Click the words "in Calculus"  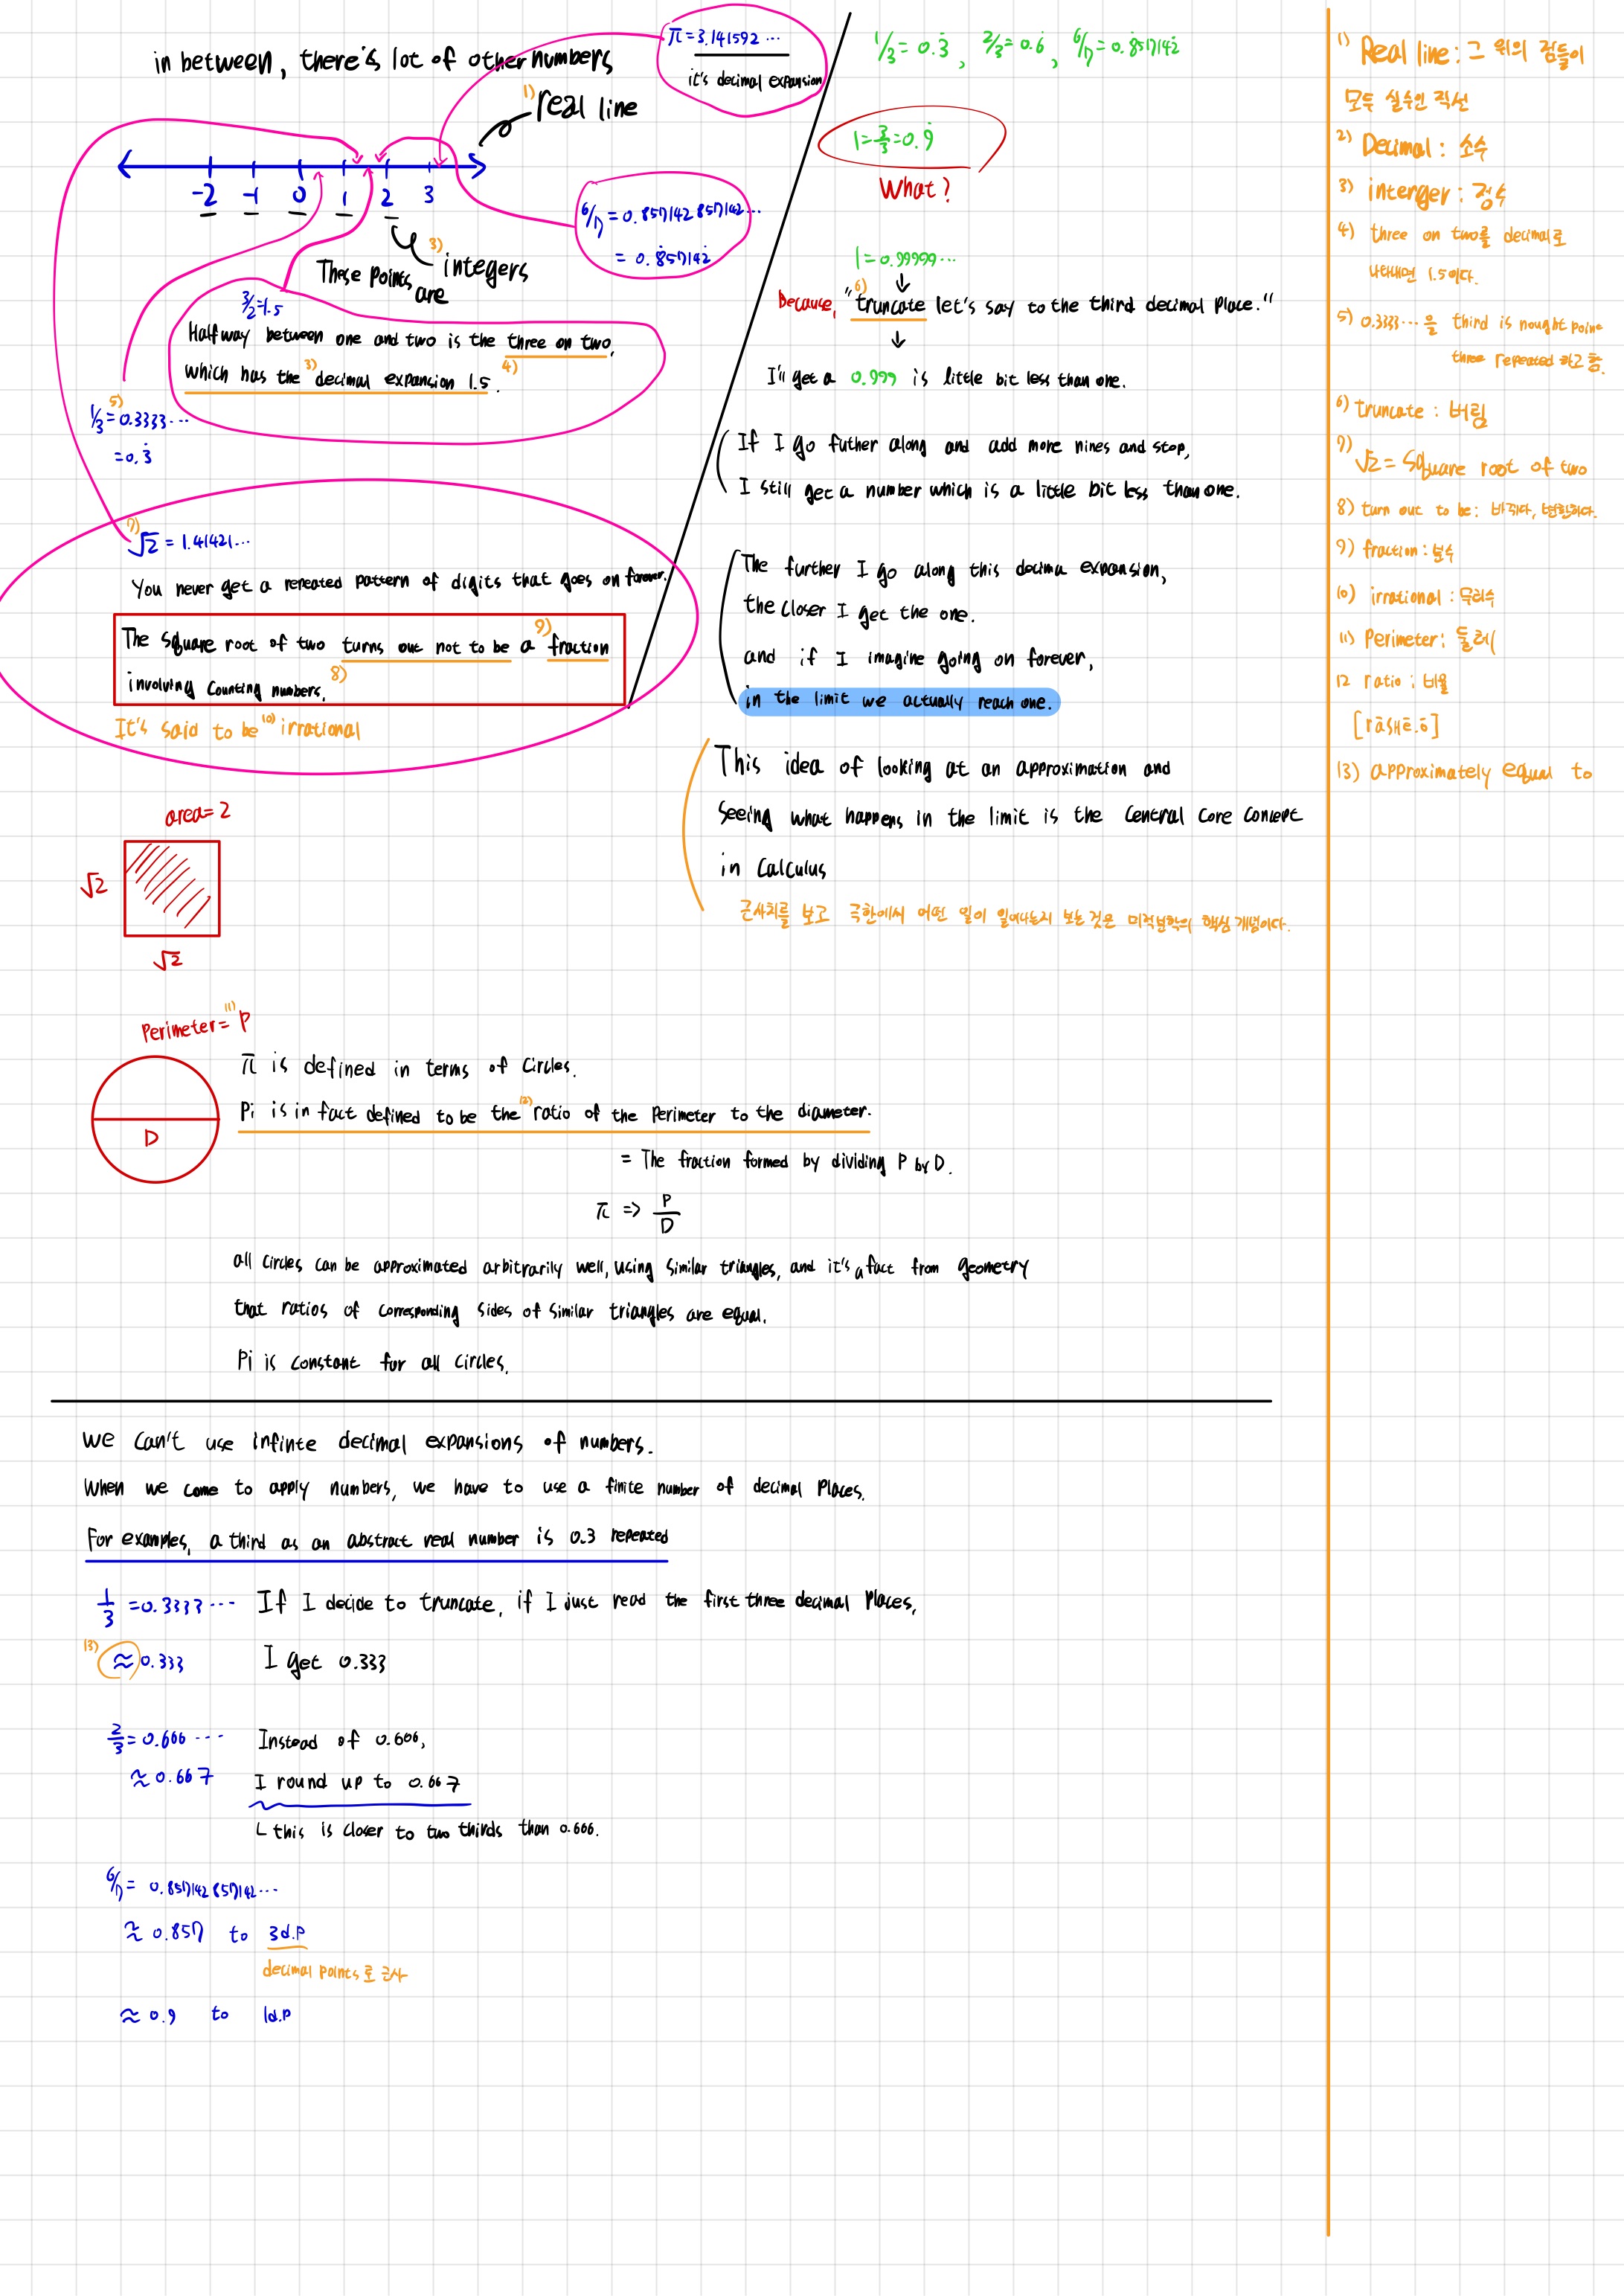tap(773, 867)
